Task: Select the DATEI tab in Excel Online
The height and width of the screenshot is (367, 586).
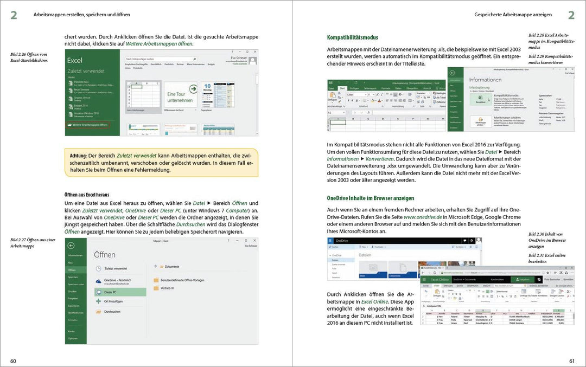Action: tap(426, 286)
